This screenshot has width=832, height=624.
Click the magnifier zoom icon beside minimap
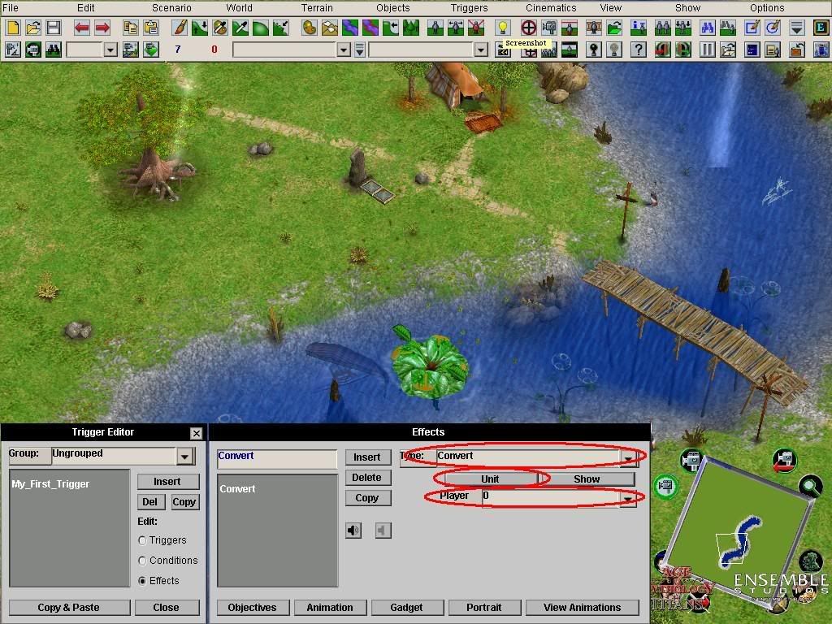click(809, 487)
